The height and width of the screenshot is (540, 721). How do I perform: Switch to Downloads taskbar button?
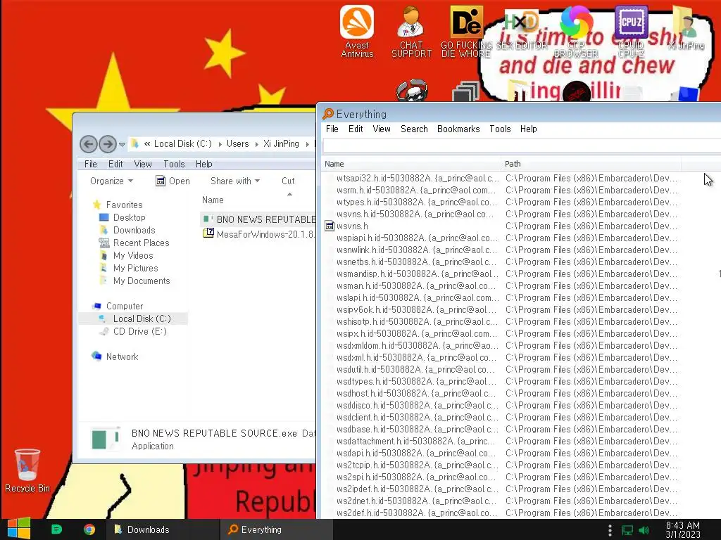[163, 529]
